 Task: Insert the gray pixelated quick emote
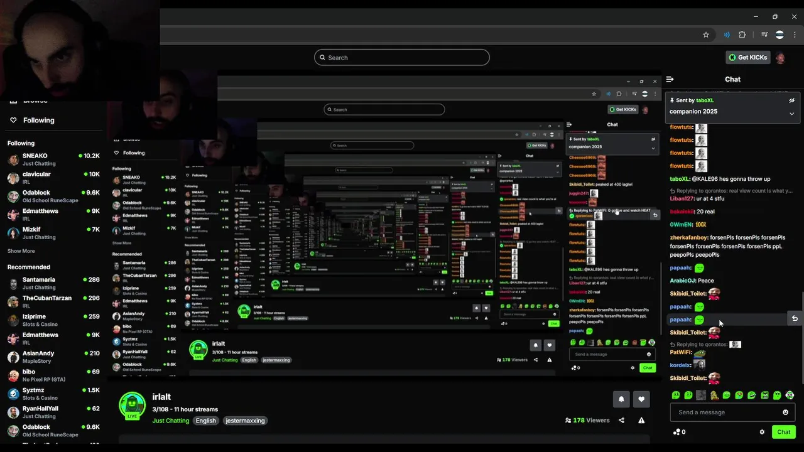pyautogui.click(x=701, y=395)
